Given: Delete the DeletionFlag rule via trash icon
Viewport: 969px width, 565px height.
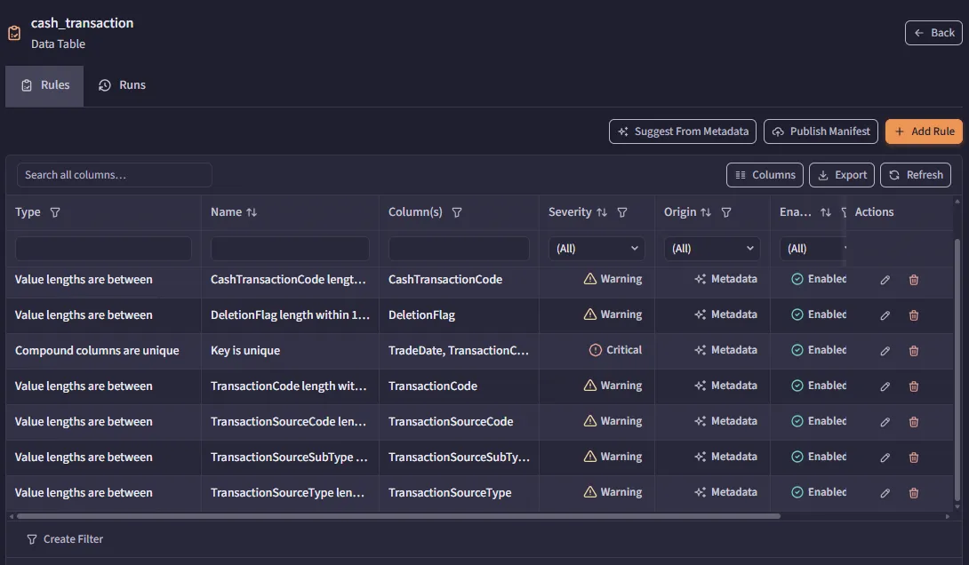Looking at the screenshot, I should [913, 315].
